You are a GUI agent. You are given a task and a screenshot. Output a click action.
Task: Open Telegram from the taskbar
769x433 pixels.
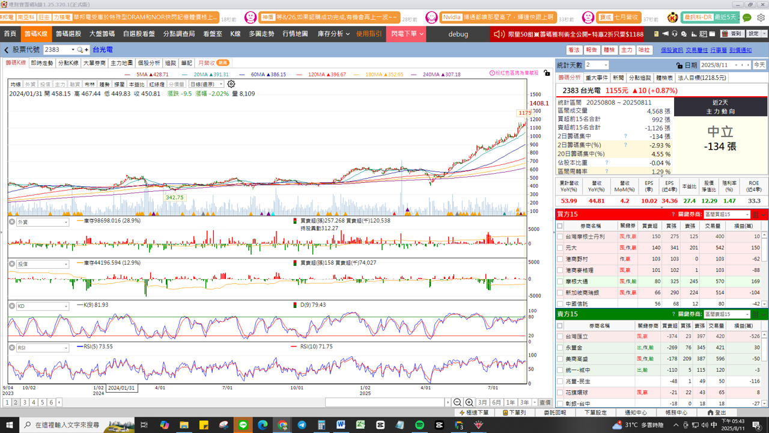[302, 425]
